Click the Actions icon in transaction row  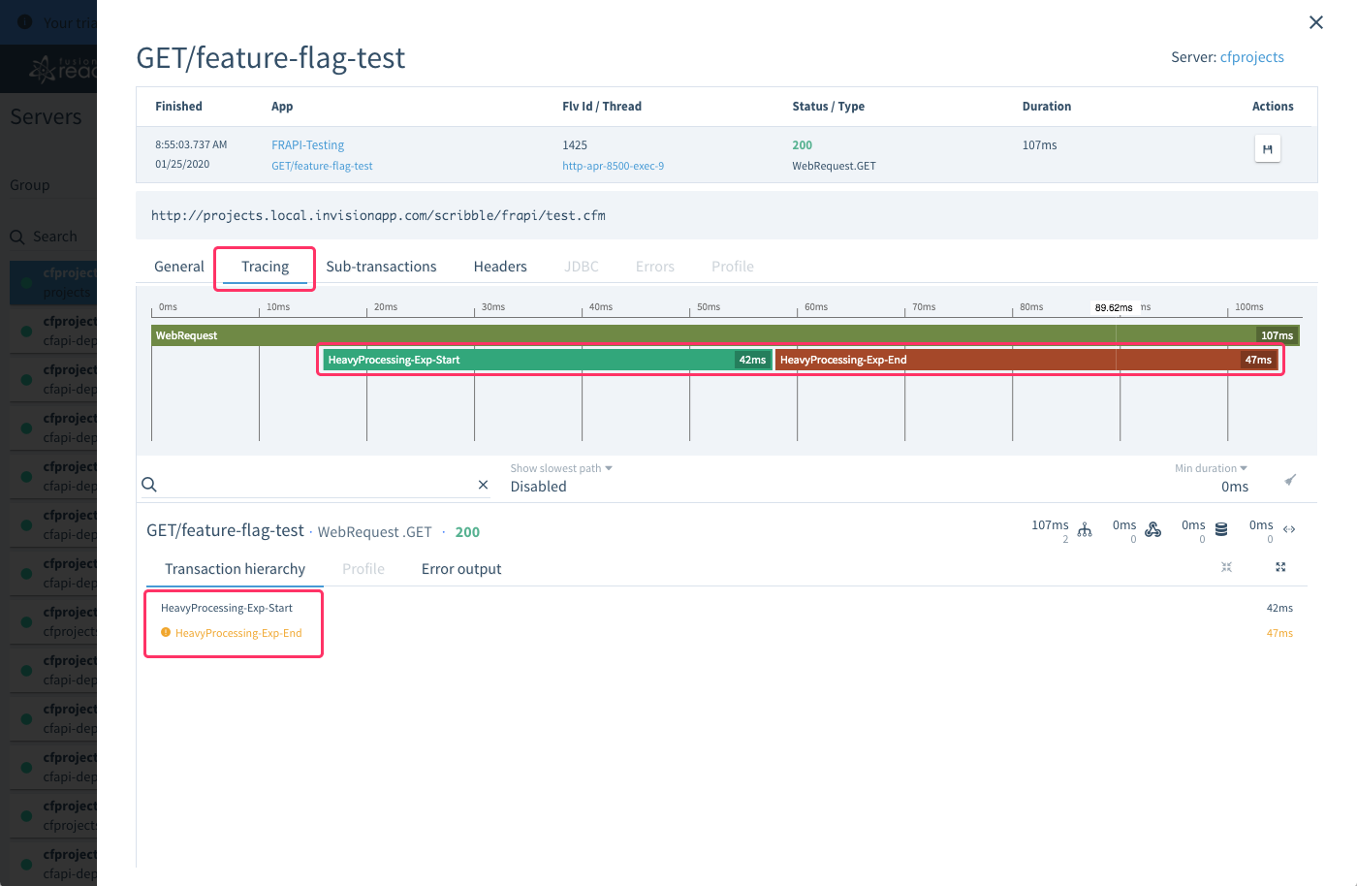click(x=1267, y=149)
